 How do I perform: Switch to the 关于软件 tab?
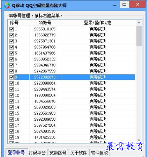(79, 153)
